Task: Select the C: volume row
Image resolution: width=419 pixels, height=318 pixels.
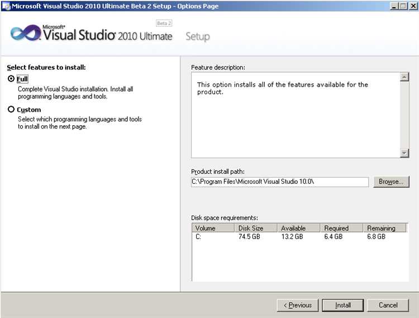Action: point(300,237)
